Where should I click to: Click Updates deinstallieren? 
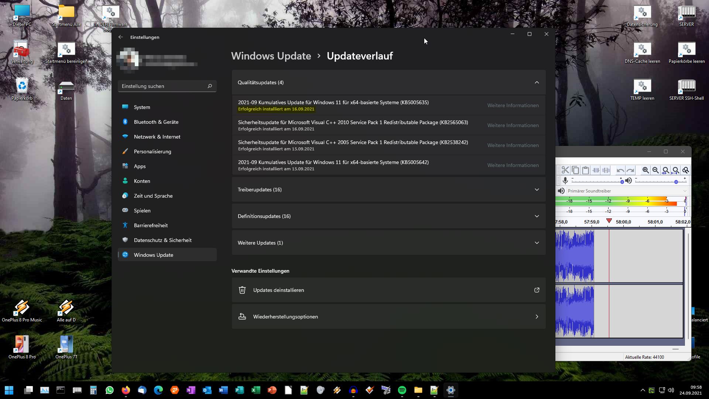point(388,290)
